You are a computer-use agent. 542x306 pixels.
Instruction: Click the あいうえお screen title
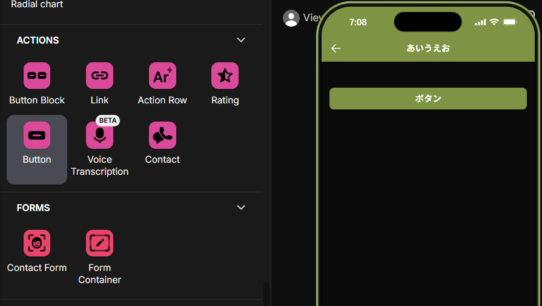428,48
